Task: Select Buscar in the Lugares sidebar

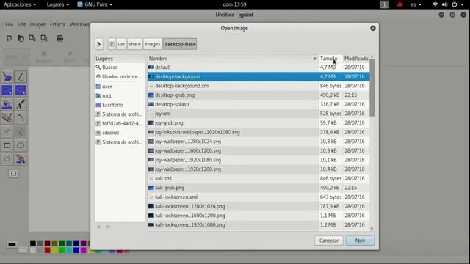Action: click(120, 67)
